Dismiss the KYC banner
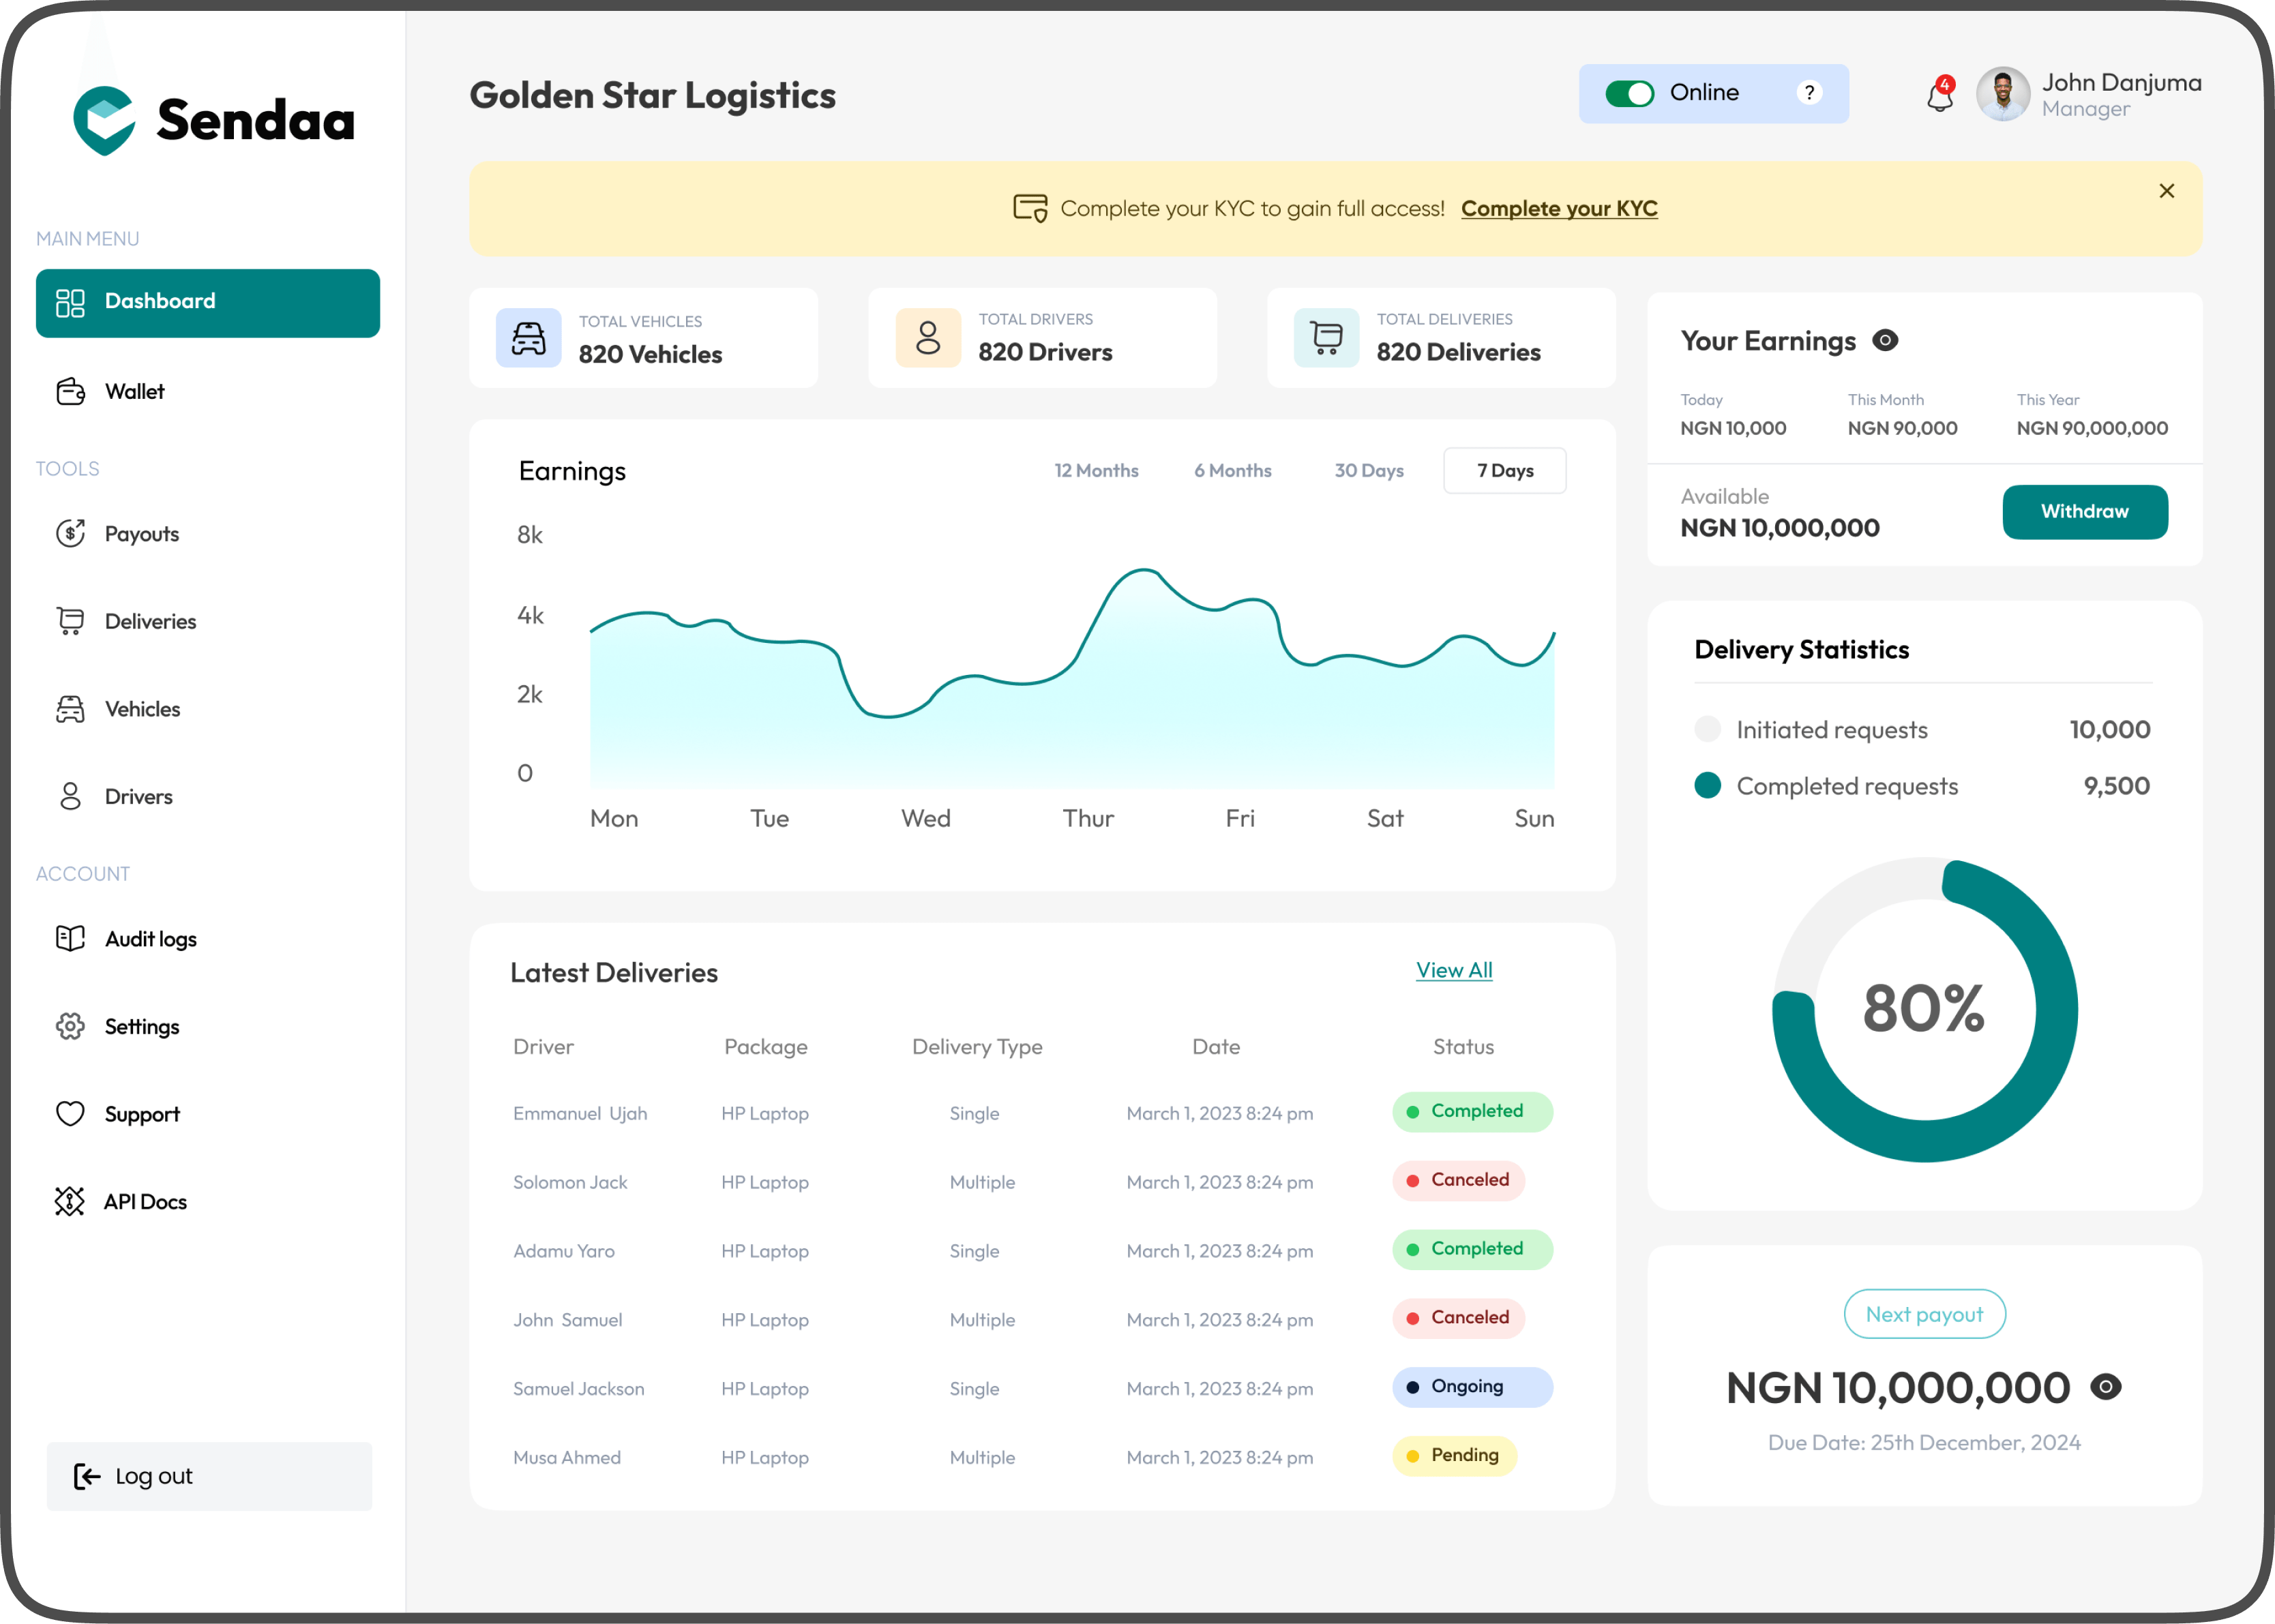Viewport: 2275px width, 1624px height. pyautogui.click(x=2166, y=191)
